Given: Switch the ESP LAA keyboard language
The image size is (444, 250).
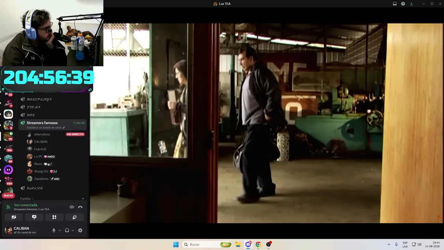Looking at the screenshot, I should pyautogui.click(x=405, y=244).
